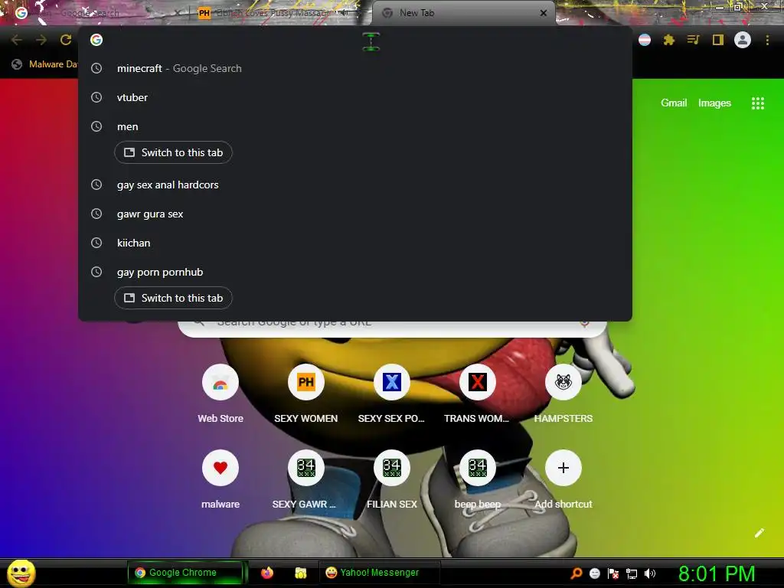Click the bottom Switch to this tab button
Image resolution: width=784 pixels, height=588 pixels.
[173, 298]
